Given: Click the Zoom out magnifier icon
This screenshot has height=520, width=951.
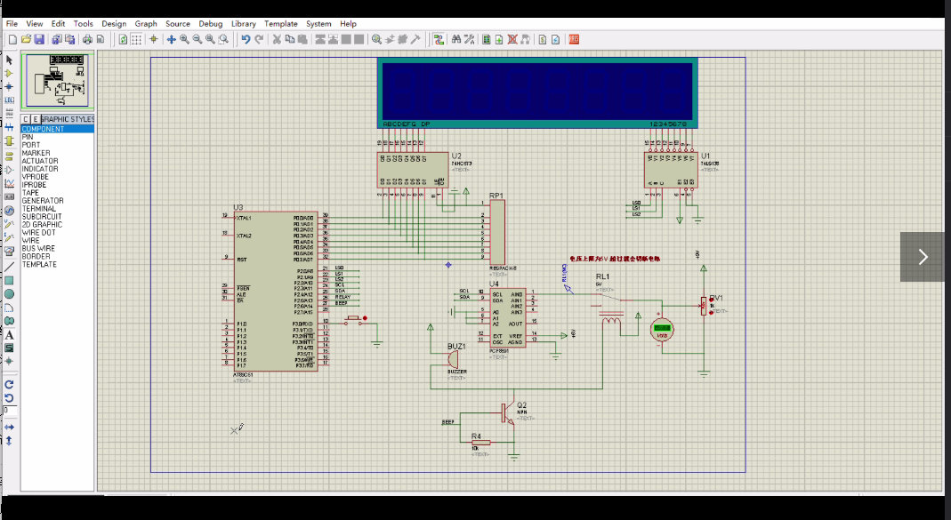Looking at the screenshot, I should point(197,39).
